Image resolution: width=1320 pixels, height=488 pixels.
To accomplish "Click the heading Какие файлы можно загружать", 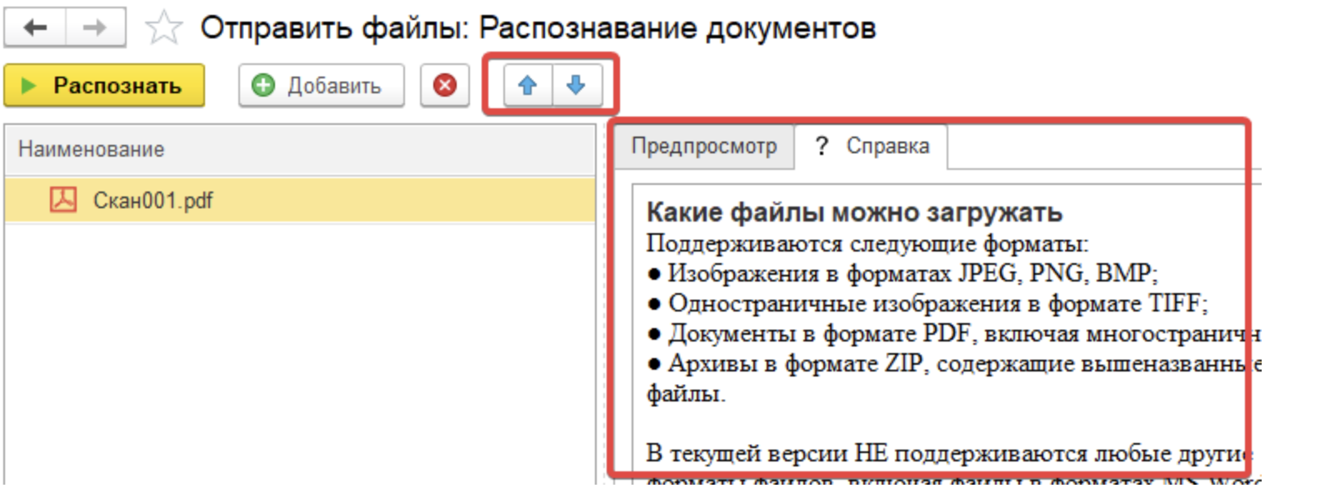I will [854, 212].
